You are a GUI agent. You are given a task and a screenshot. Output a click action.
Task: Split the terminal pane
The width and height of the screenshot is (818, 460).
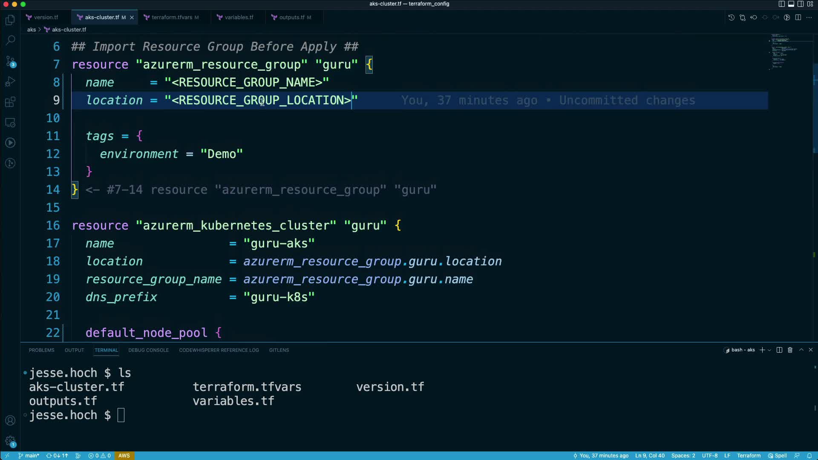coord(779,350)
